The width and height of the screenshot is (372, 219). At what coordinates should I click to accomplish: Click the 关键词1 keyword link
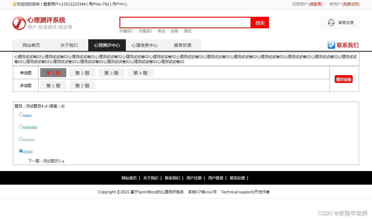click(126, 31)
